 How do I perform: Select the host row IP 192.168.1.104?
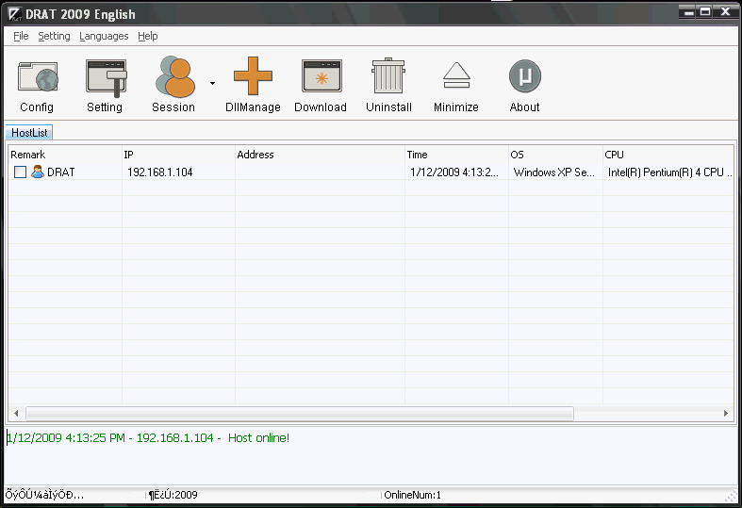pos(159,172)
